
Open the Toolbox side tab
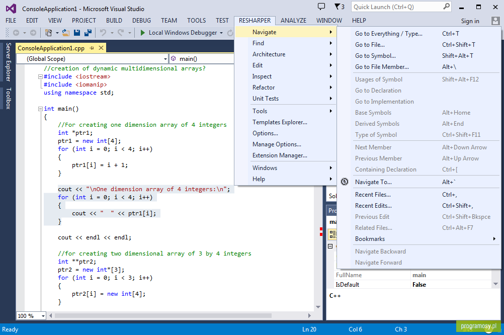tap(9, 98)
